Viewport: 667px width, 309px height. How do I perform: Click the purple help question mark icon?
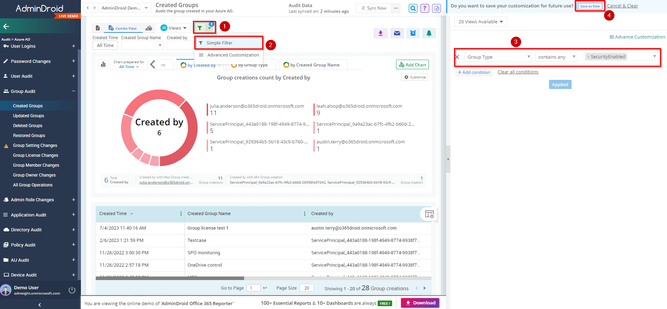[425, 8]
